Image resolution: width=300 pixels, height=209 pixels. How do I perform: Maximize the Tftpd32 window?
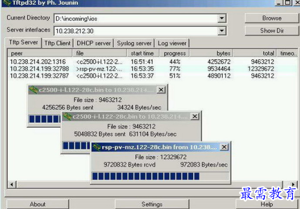point(288,2)
